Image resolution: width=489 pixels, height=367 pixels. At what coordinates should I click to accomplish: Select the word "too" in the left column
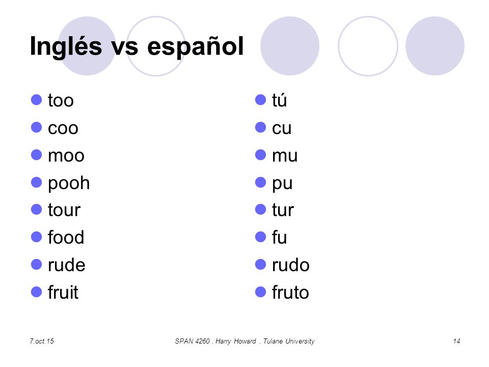point(61,100)
